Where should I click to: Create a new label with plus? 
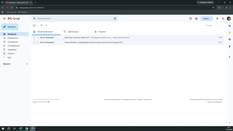pos(27,64)
